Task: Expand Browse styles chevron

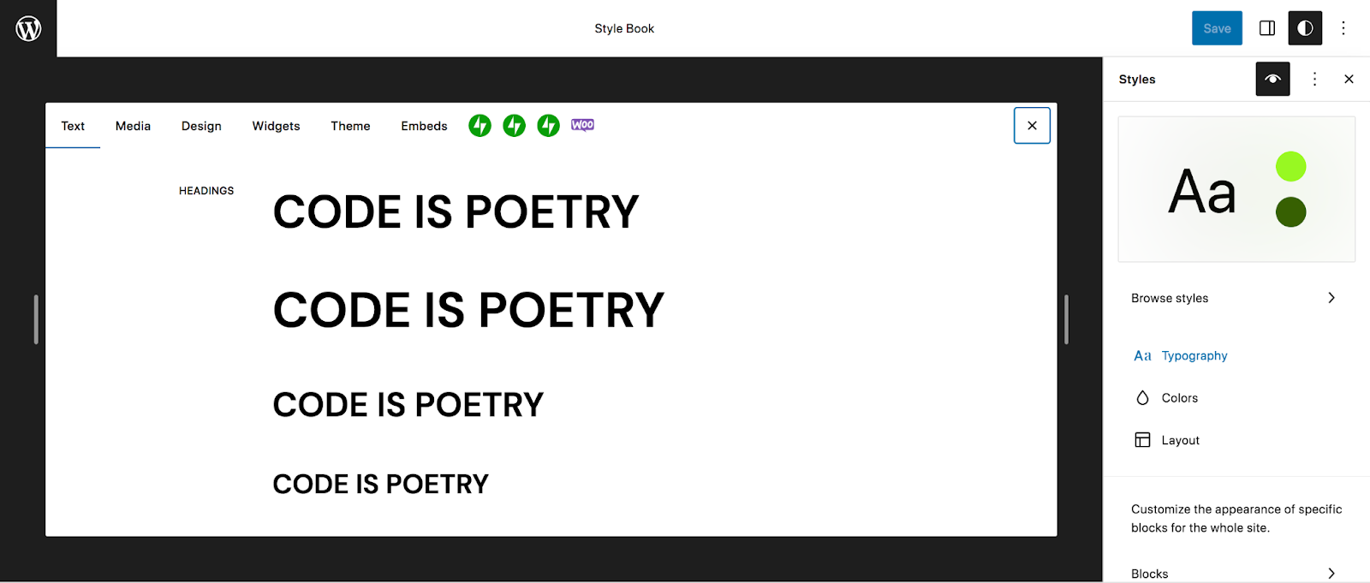Action: tap(1331, 298)
